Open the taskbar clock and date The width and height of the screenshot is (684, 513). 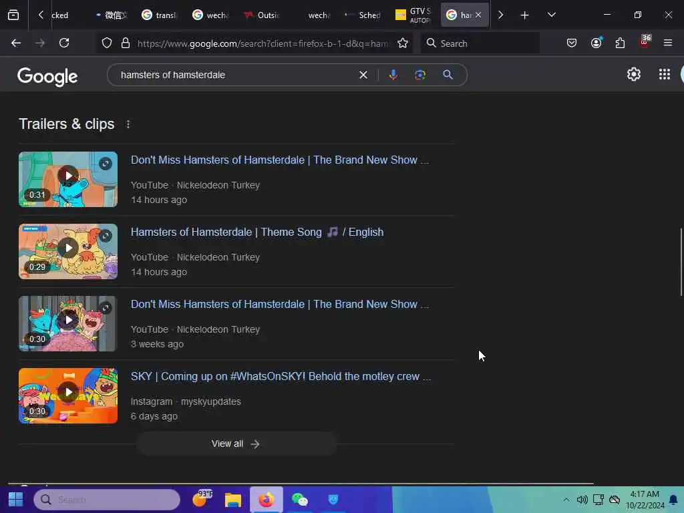(645, 500)
